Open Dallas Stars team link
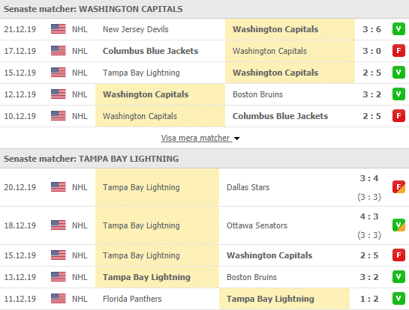 point(248,187)
